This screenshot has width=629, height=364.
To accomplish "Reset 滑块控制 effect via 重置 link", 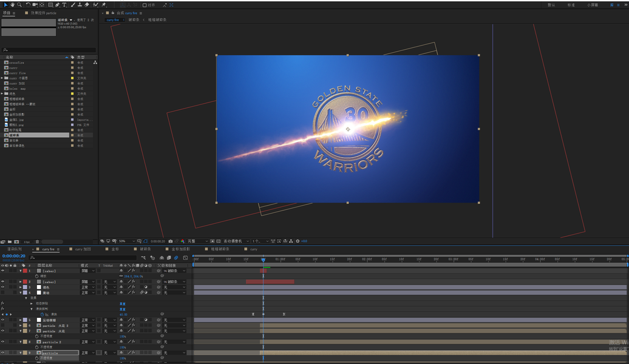I will (123, 309).
